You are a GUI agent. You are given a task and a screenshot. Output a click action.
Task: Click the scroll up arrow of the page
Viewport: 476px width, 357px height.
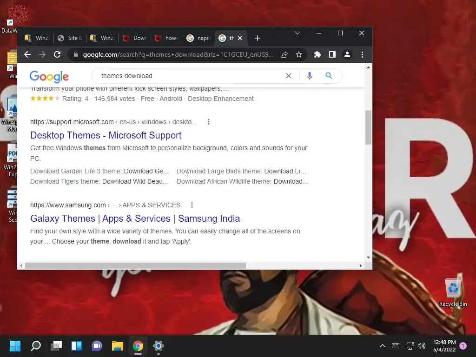click(368, 68)
